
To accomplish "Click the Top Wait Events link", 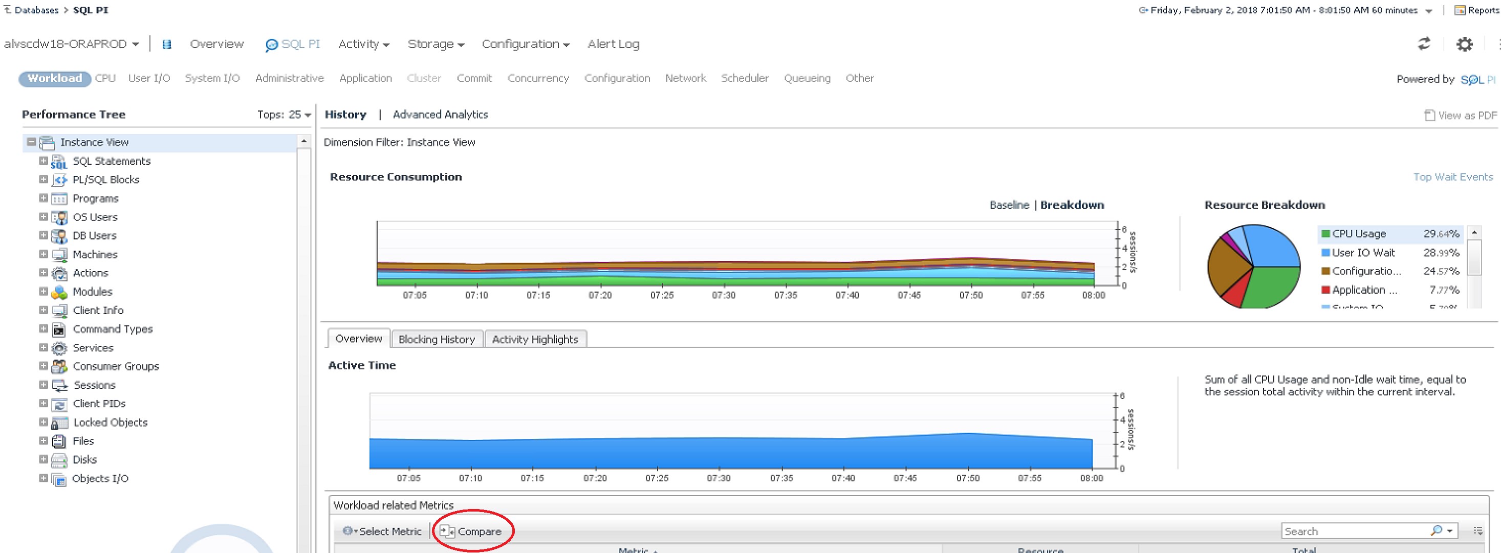I will click(1452, 177).
